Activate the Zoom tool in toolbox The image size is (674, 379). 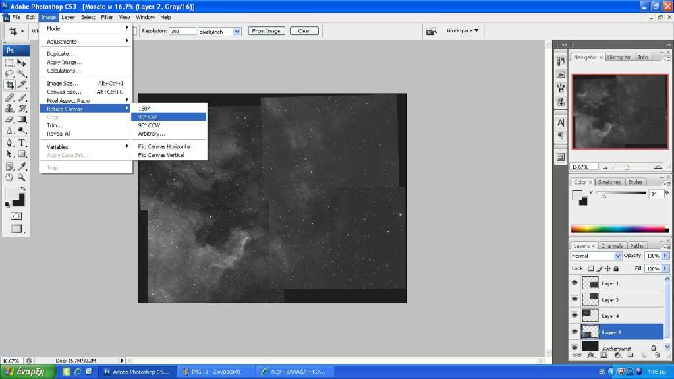pyautogui.click(x=22, y=177)
